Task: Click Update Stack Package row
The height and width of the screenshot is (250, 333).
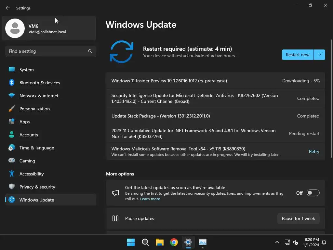Action: click(x=216, y=116)
